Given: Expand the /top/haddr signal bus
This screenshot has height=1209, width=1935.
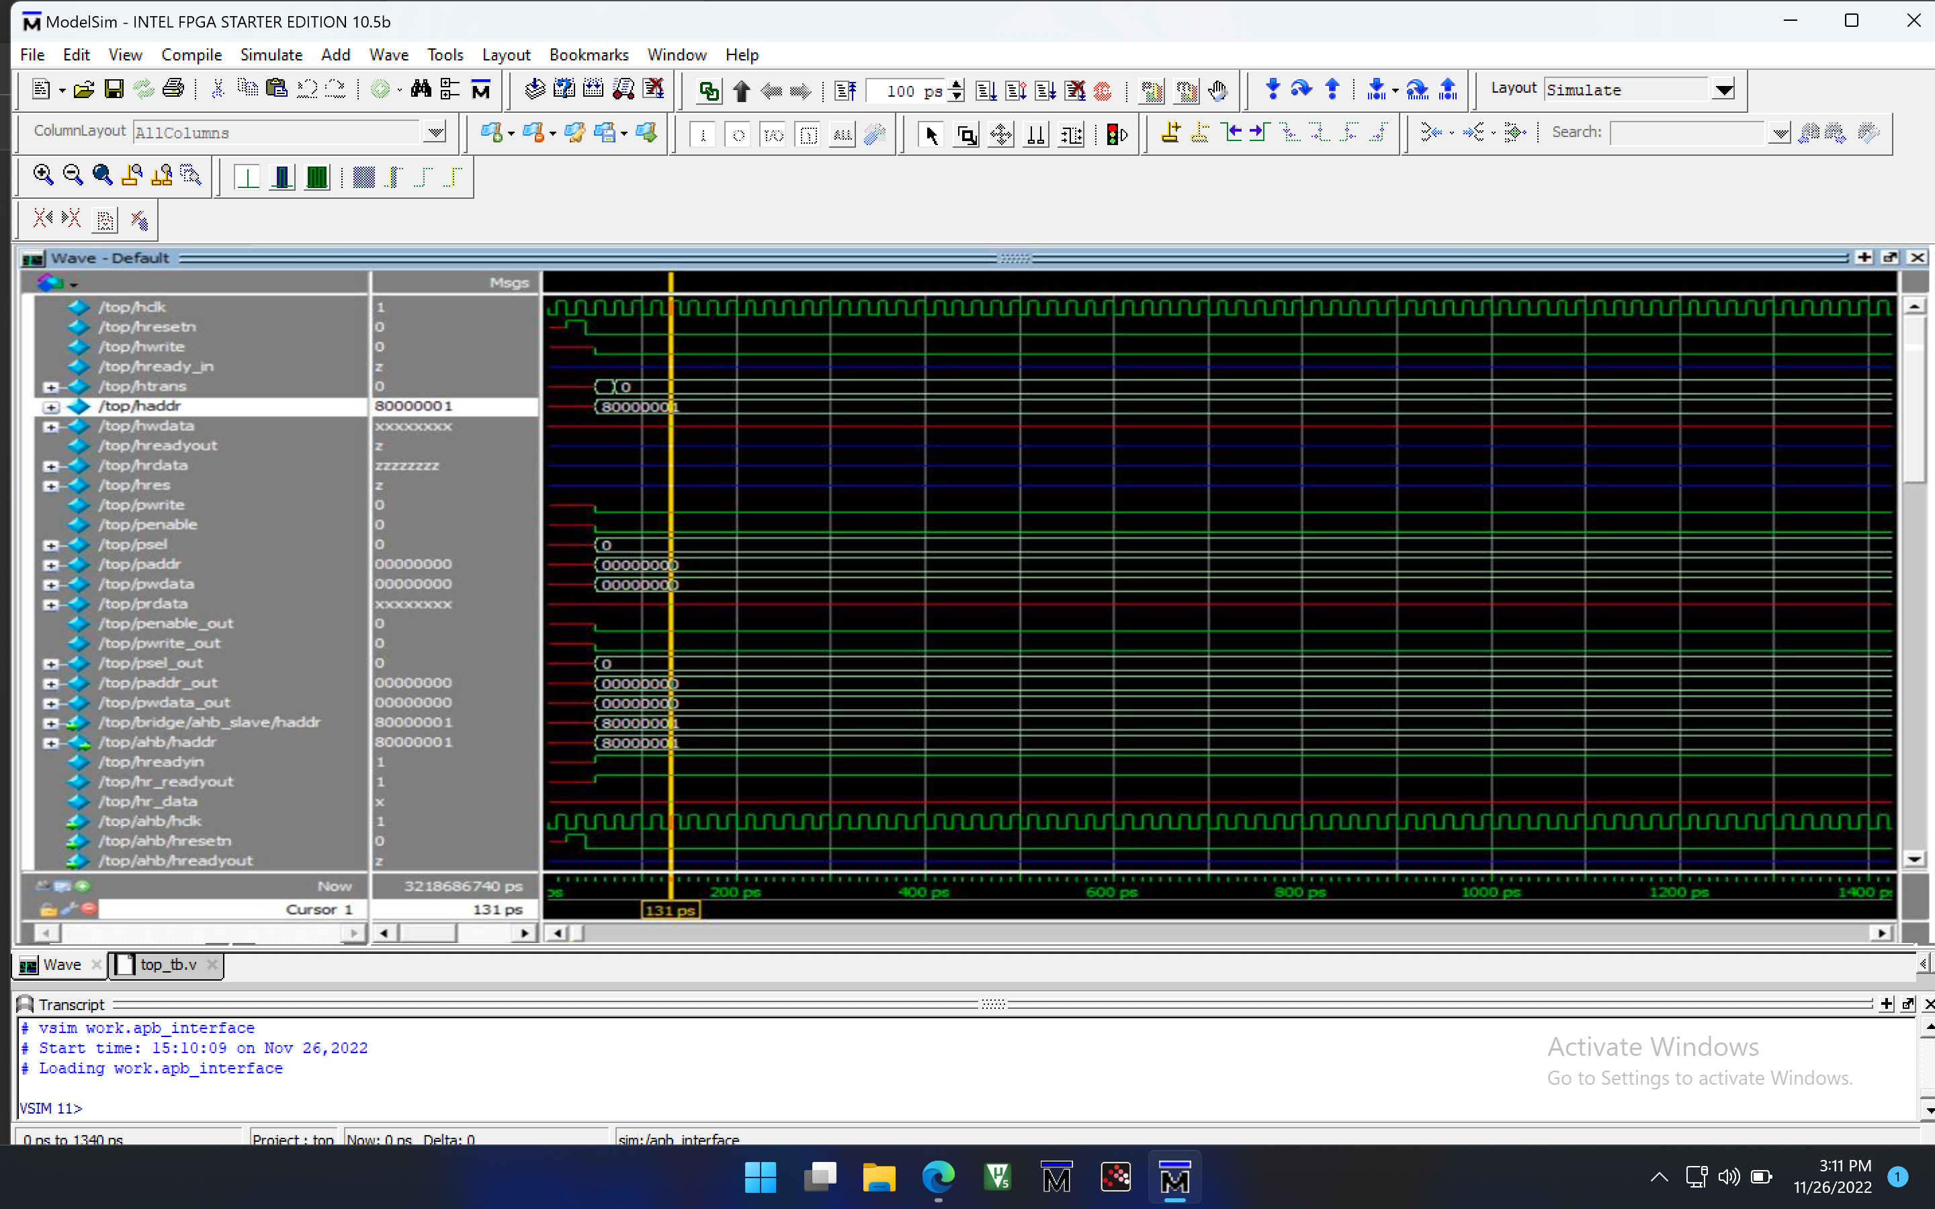Looking at the screenshot, I should 51,406.
